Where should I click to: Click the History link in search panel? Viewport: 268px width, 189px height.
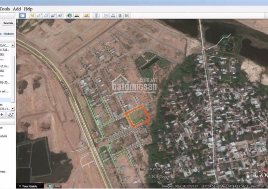coord(9,34)
